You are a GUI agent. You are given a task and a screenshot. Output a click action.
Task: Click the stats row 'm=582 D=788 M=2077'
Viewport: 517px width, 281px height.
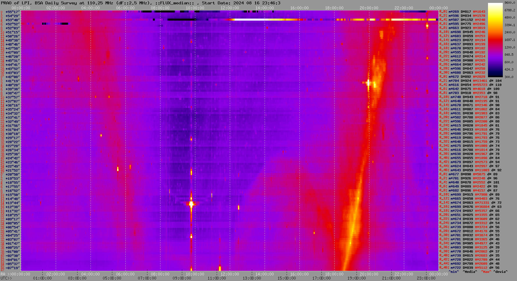(x=469, y=117)
